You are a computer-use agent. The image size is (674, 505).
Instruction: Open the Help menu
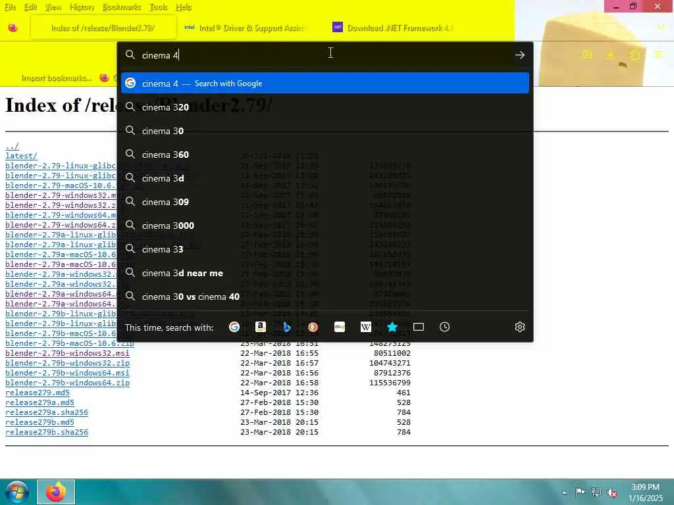184,7
